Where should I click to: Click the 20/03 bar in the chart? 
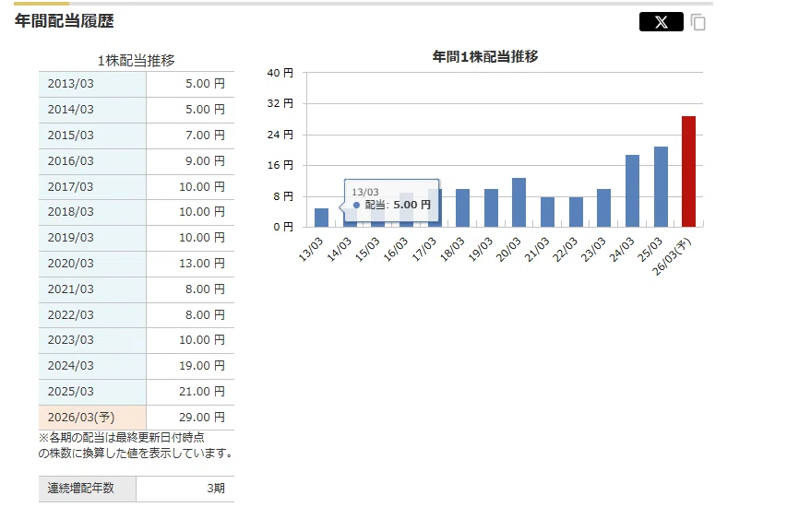point(519,202)
